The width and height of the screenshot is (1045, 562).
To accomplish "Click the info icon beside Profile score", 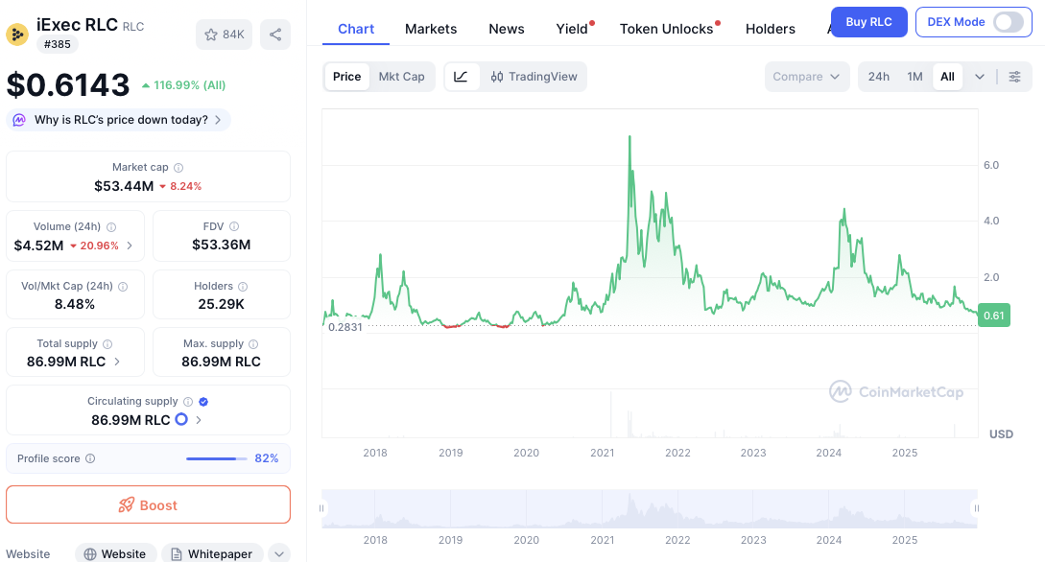I will click(x=90, y=459).
